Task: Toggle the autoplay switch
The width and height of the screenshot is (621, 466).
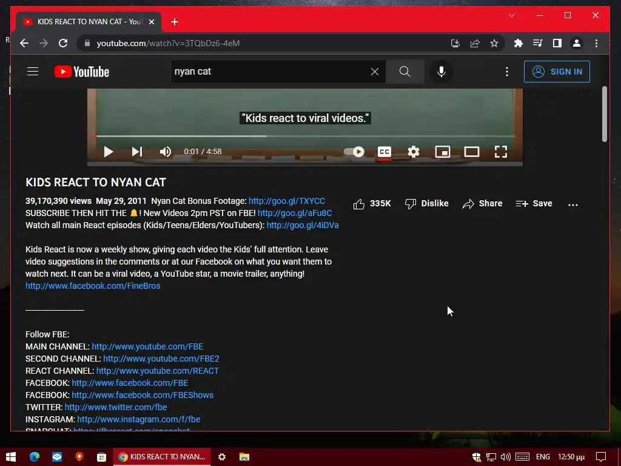Action: (354, 152)
